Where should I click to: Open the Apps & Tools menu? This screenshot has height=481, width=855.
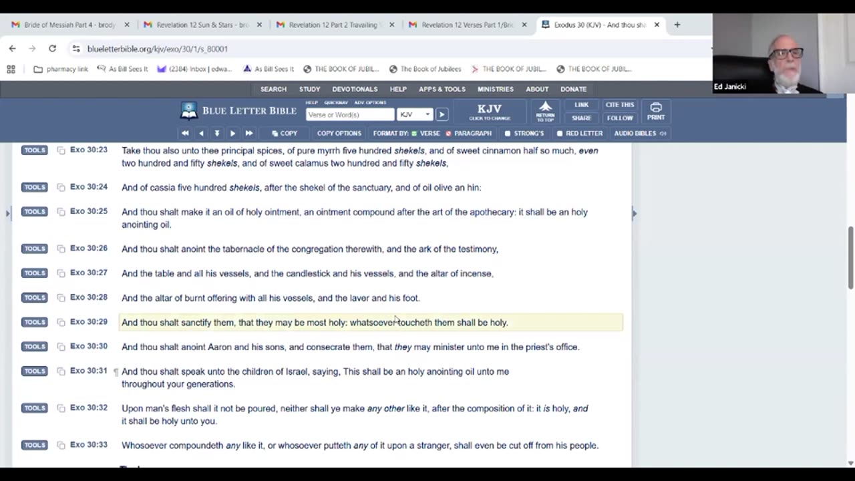(442, 89)
